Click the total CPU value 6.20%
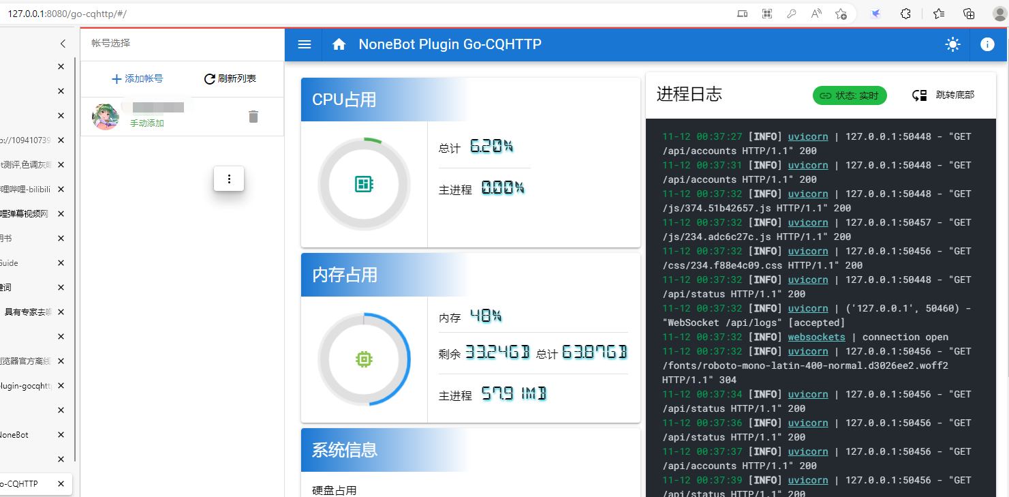 [x=491, y=146]
